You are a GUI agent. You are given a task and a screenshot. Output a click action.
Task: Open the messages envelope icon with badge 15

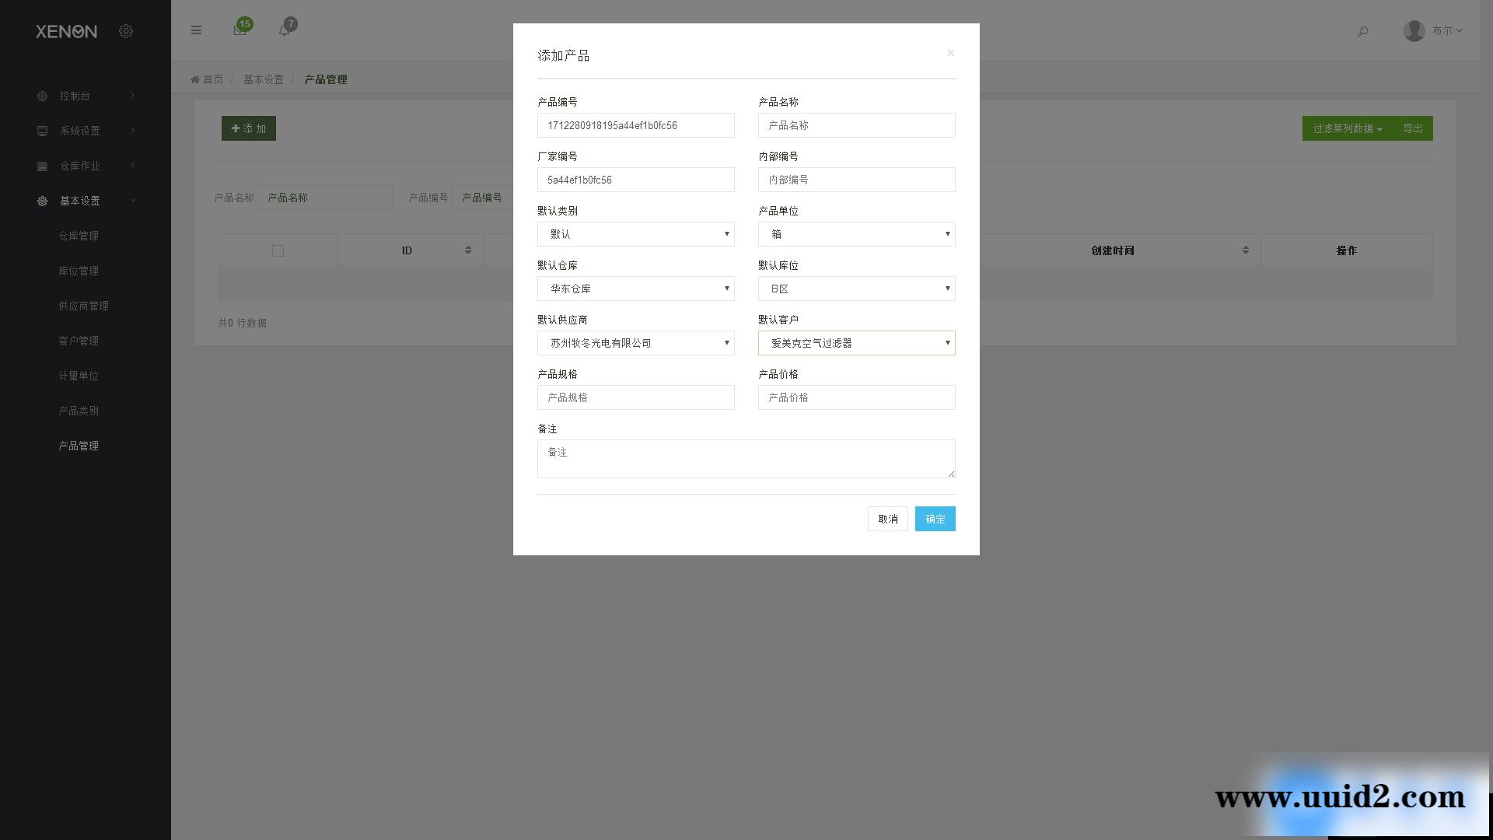coord(240,30)
